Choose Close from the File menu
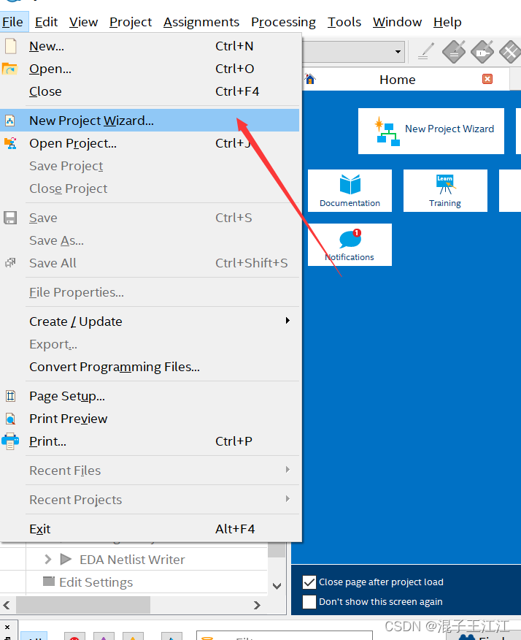Viewport: 521px width, 640px height. tap(150, 91)
